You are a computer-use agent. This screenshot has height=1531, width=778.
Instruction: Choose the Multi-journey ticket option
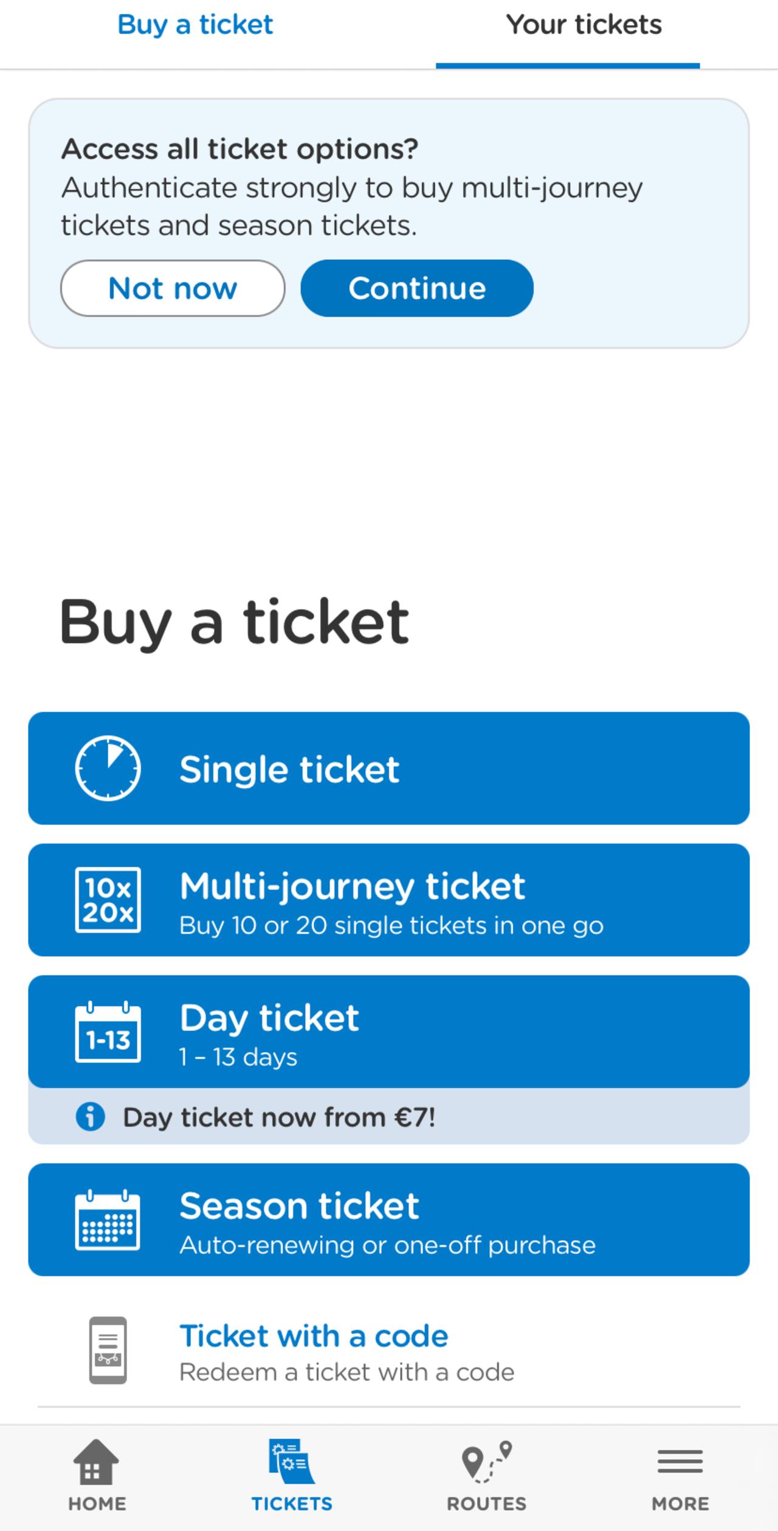[x=389, y=900]
